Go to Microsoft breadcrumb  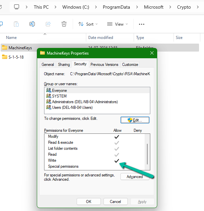click(154, 7)
